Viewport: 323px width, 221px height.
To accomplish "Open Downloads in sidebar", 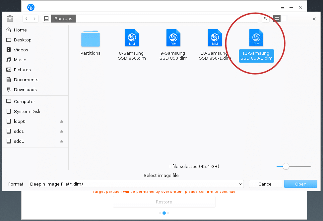I will click(x=35, y=89).
